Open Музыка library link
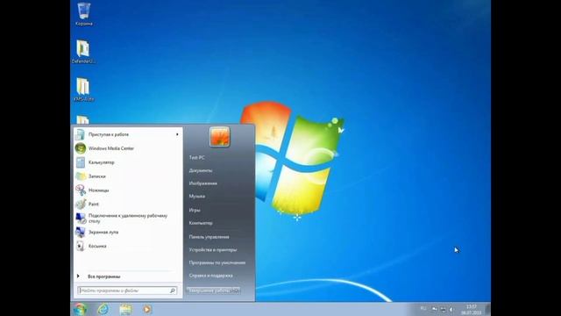 [196, 197]
